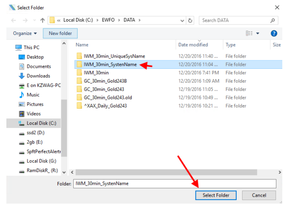Select the Downloads folder in sidebar

tap(38, 76)
